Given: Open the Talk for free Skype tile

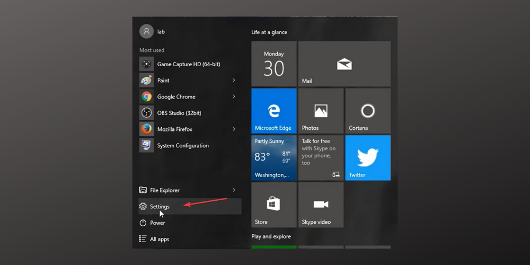Looking at the screenshot, I should coord(321,158).
